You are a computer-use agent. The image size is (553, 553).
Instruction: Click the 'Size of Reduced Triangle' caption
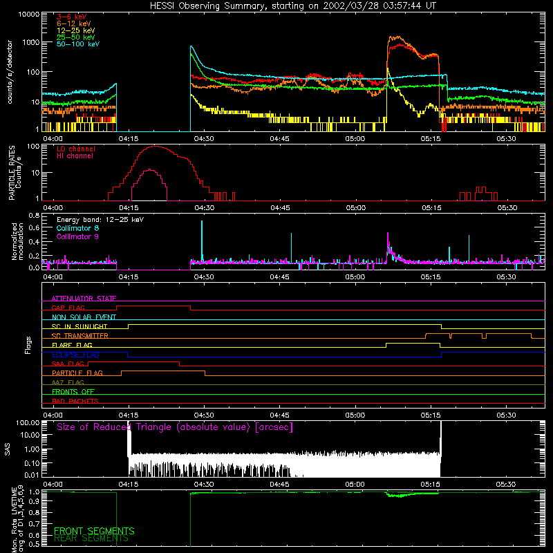coord(175,427)
